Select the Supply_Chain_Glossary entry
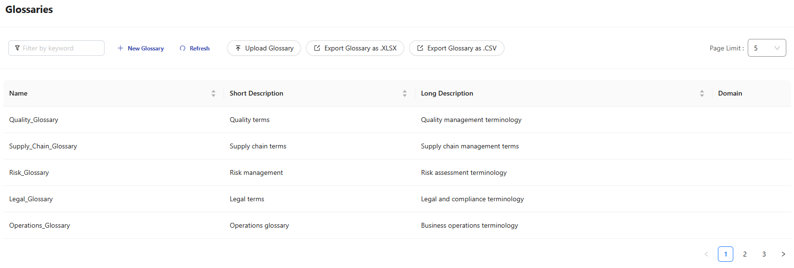 43,146
